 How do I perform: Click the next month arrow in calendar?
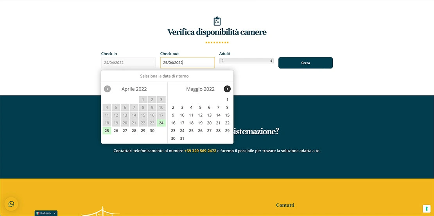(227, 89)
